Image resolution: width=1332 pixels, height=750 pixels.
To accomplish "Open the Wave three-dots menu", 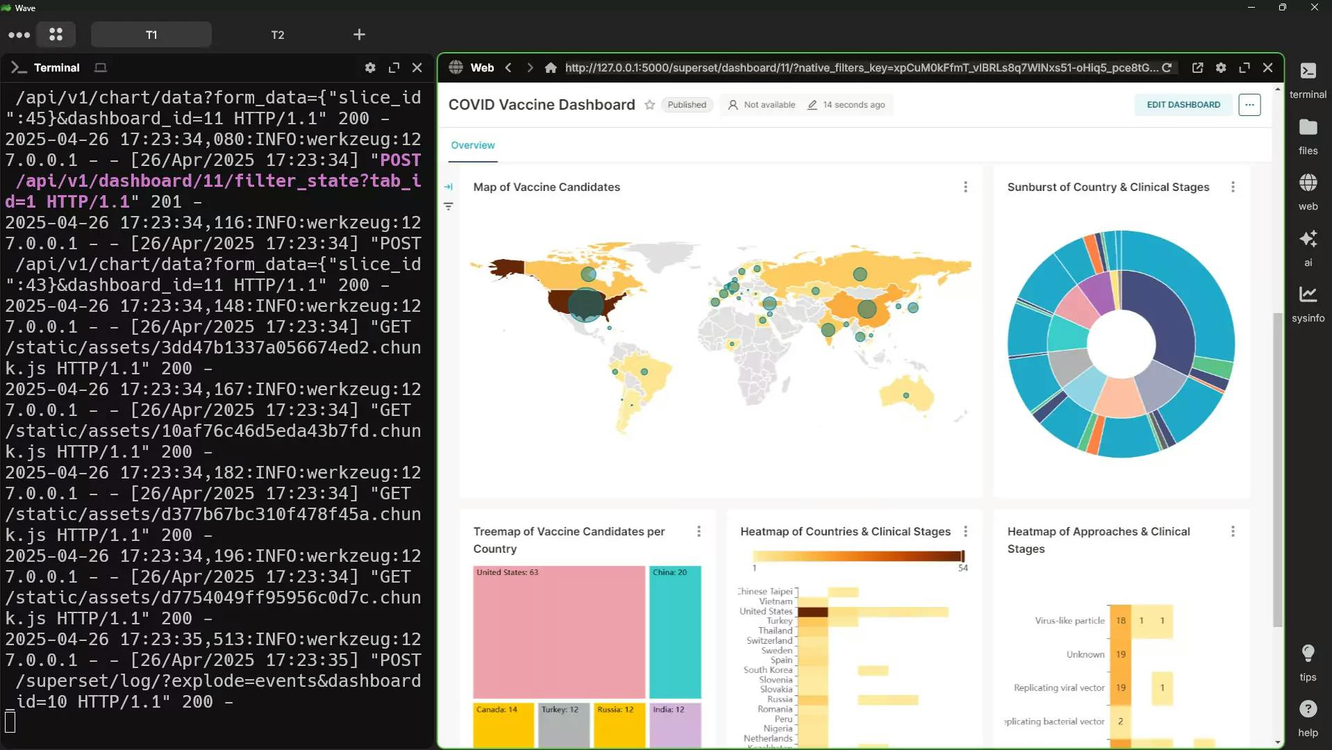I will click(19, 35).
